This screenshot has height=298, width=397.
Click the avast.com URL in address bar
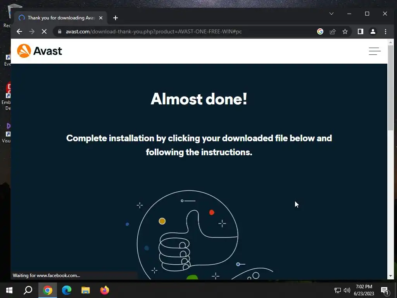pyautogui.click(x=154, y=31)
